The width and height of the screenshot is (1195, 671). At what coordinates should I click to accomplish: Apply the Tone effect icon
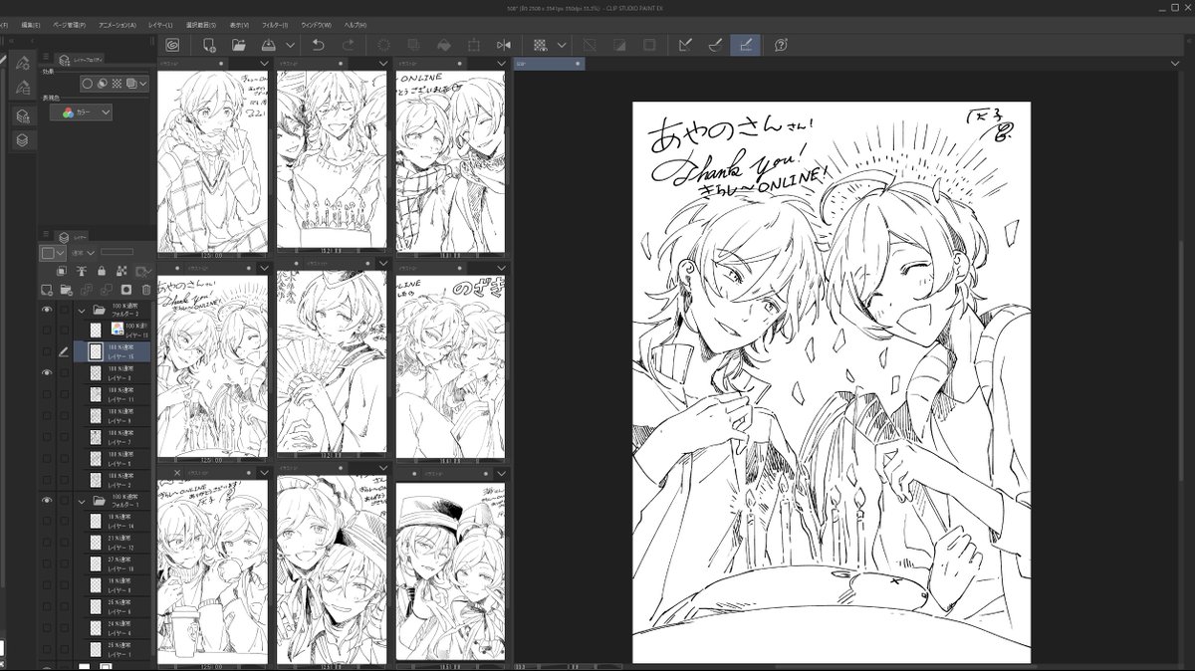[117, 85]
